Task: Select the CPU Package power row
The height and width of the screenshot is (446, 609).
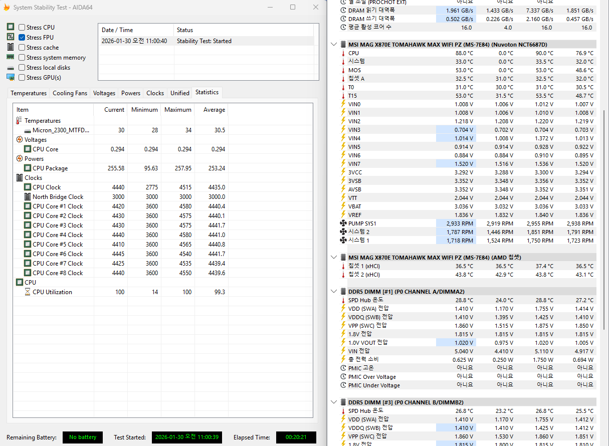Action: click(x=50, y=168)
